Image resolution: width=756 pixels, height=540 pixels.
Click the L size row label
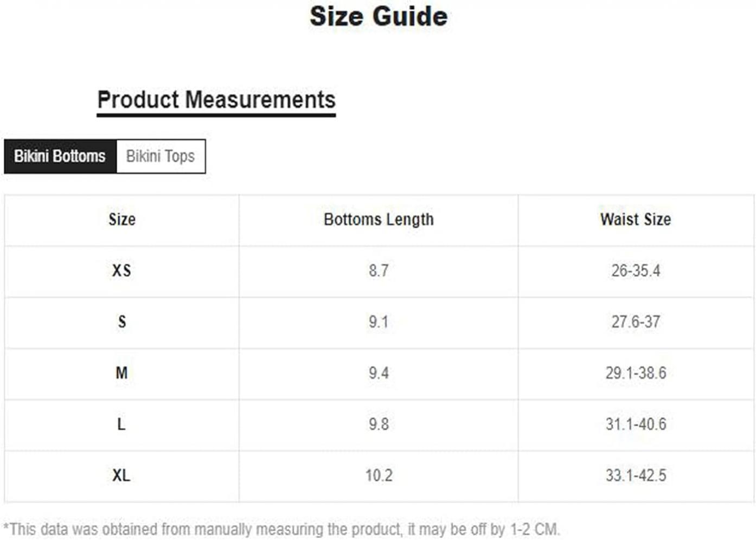tap(121, 424)
